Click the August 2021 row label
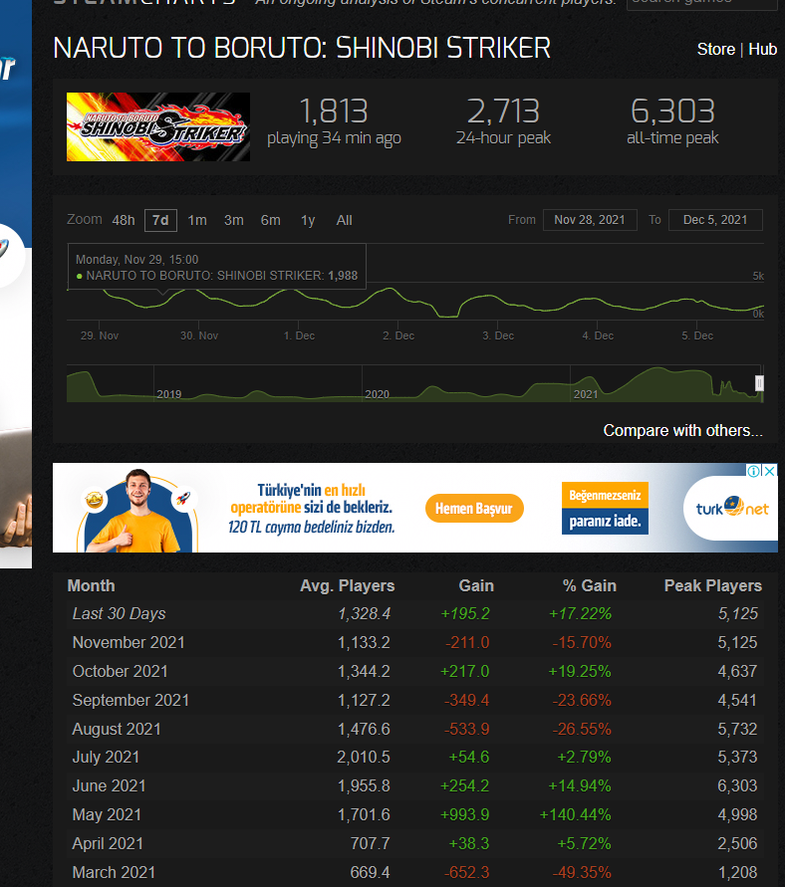Screen dimensions: 785x887 (x=117, y=729)
